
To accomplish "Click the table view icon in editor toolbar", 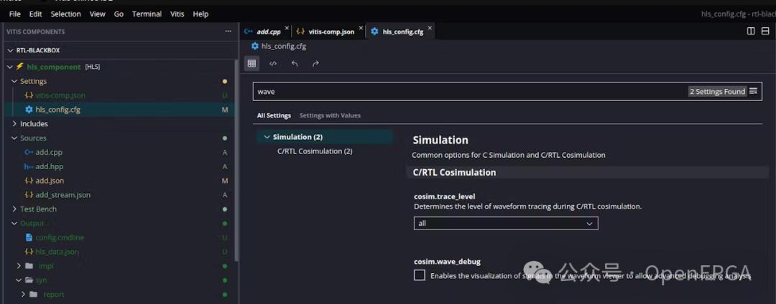I will point(251,64).
